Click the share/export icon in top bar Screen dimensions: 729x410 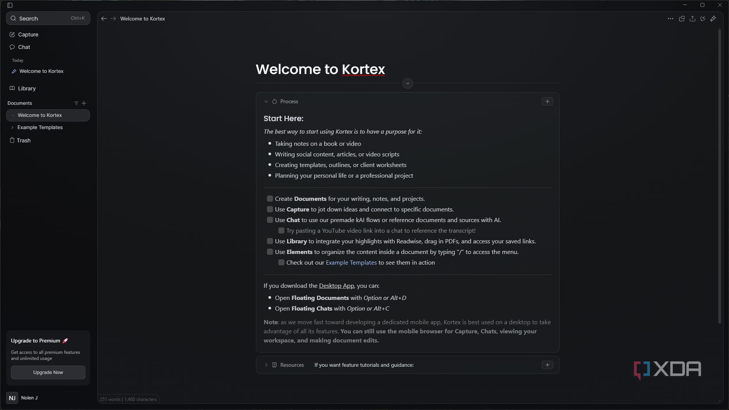tap(692, 19)
